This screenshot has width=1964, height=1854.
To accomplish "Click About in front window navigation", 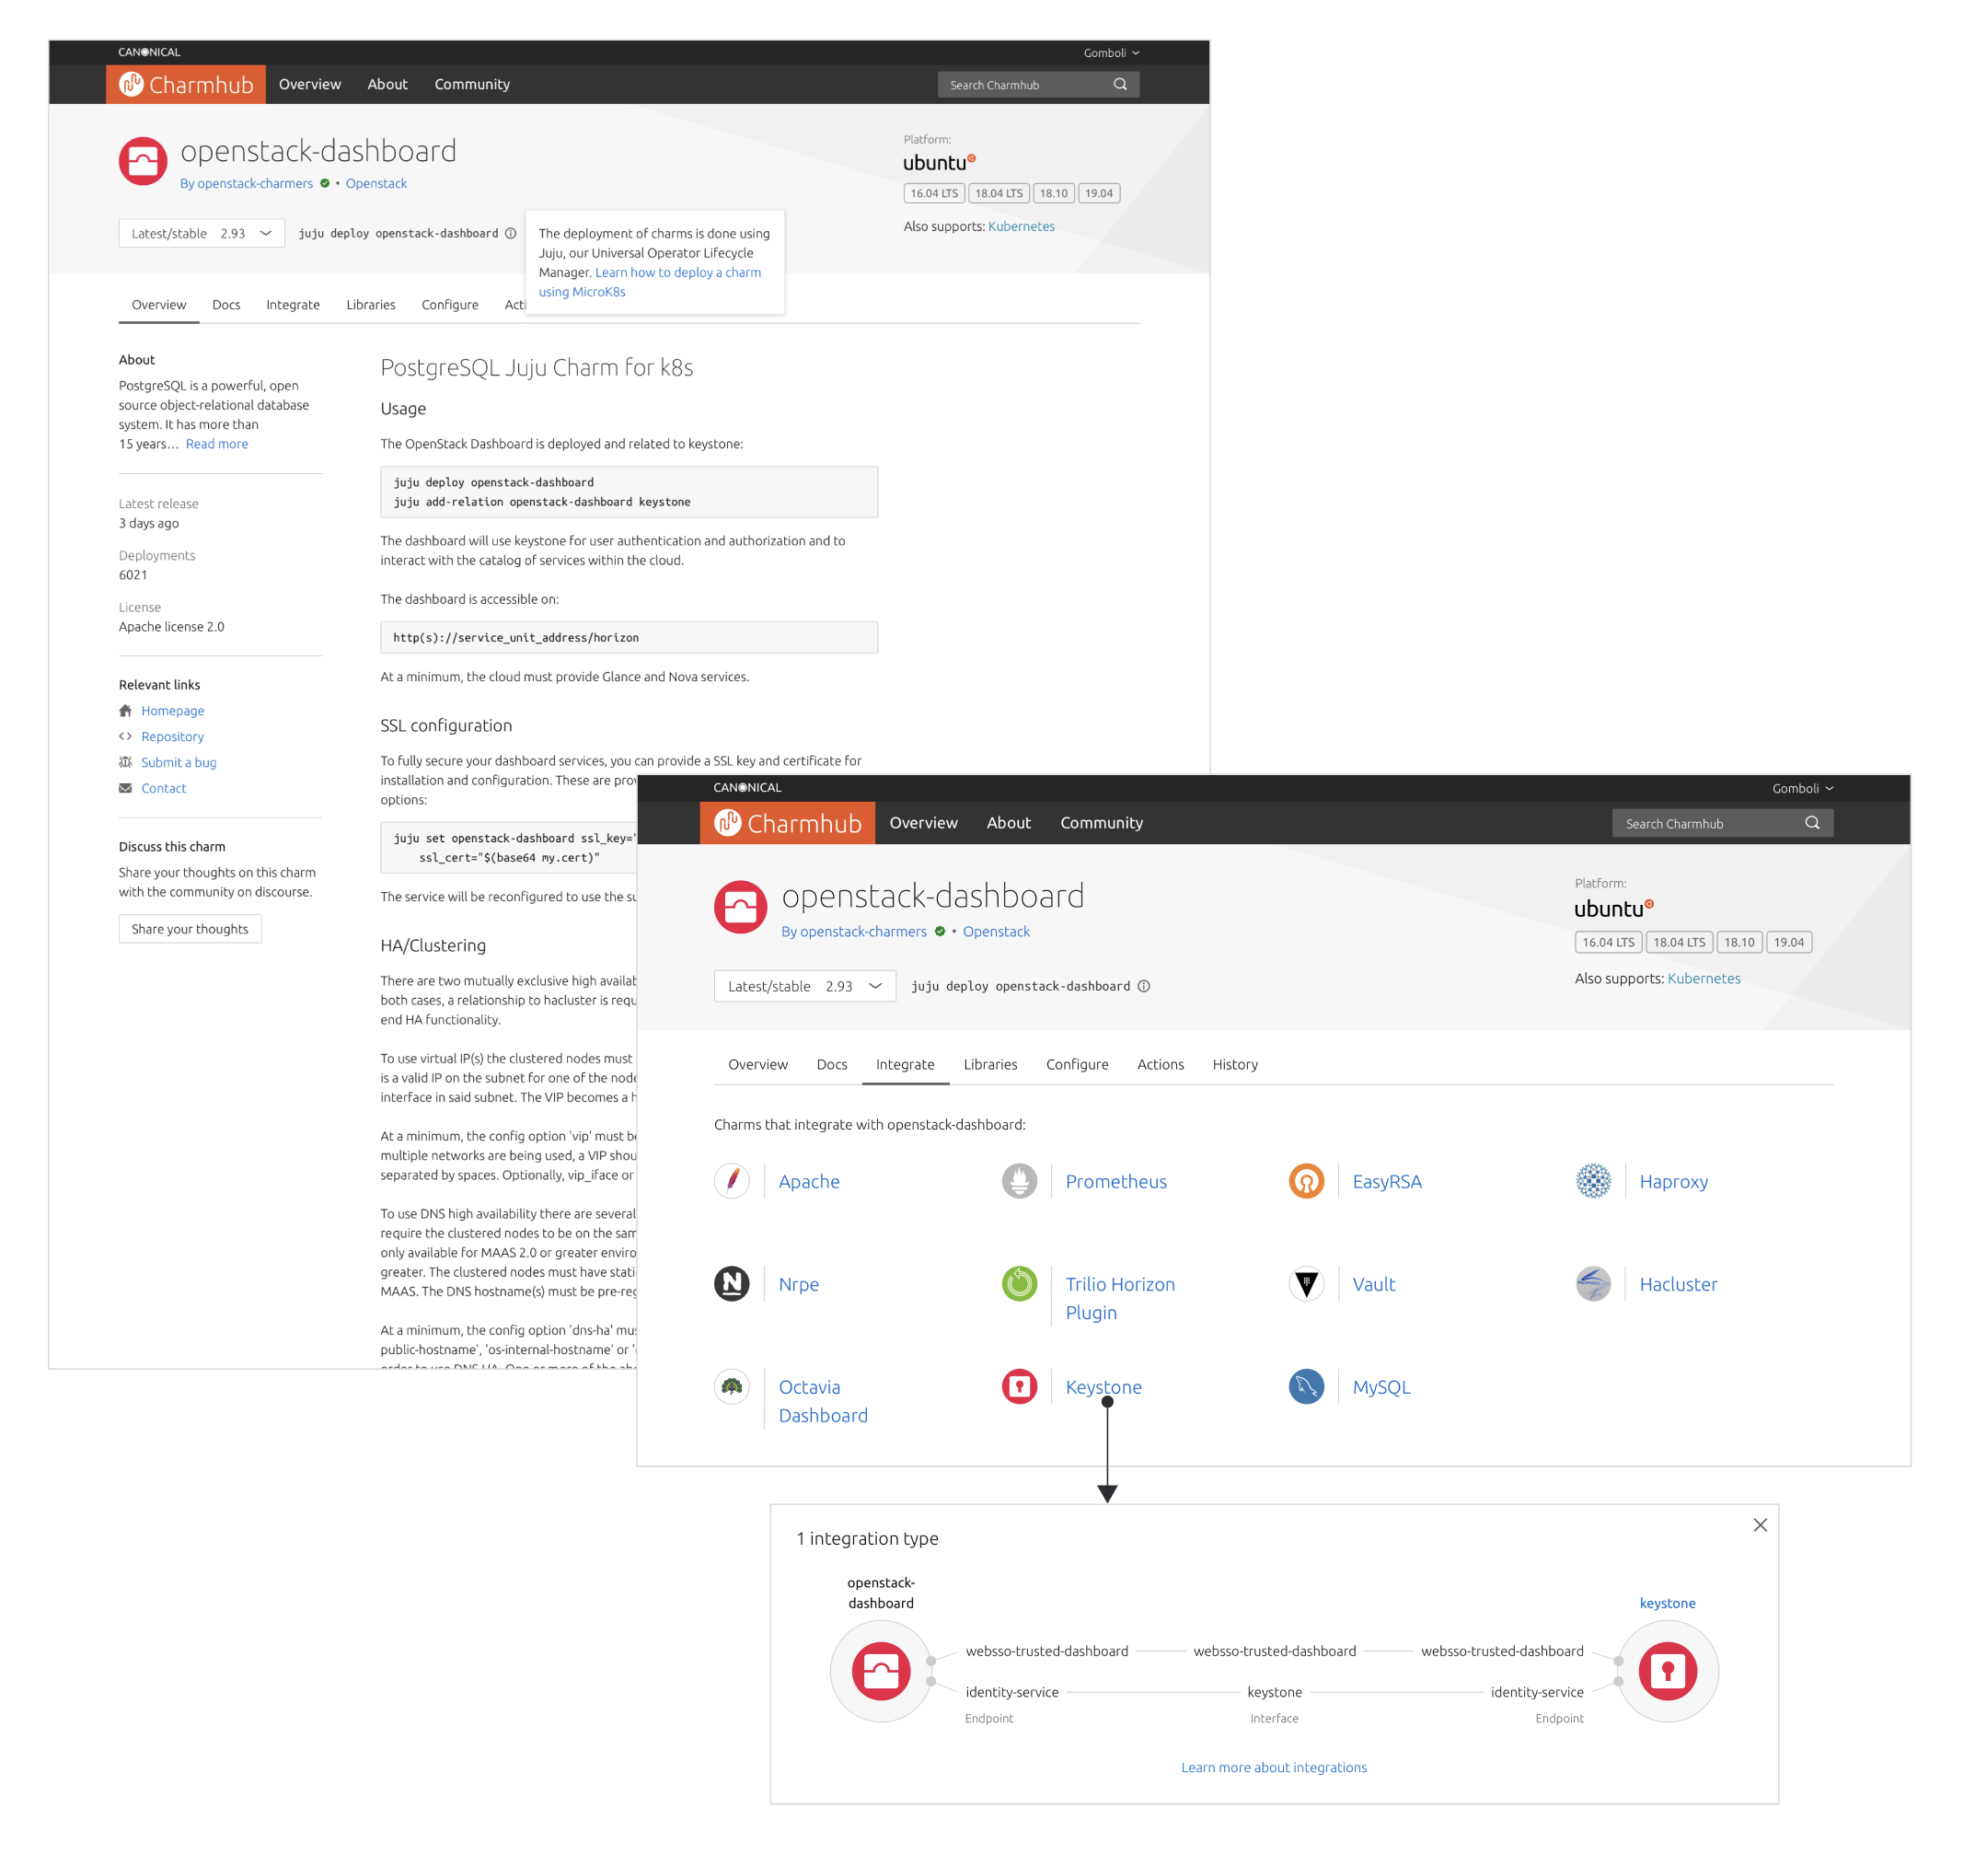I will point(1009,822).
